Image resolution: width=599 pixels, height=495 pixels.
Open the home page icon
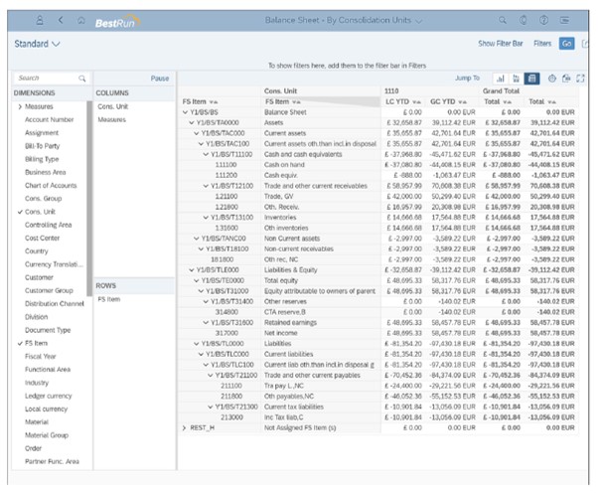click(x=81, y=20)
